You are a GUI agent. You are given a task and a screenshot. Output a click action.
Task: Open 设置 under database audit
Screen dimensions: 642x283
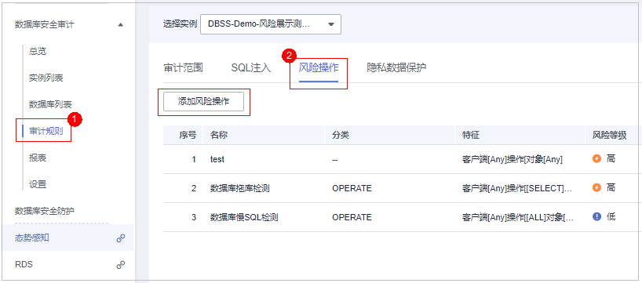38,184
